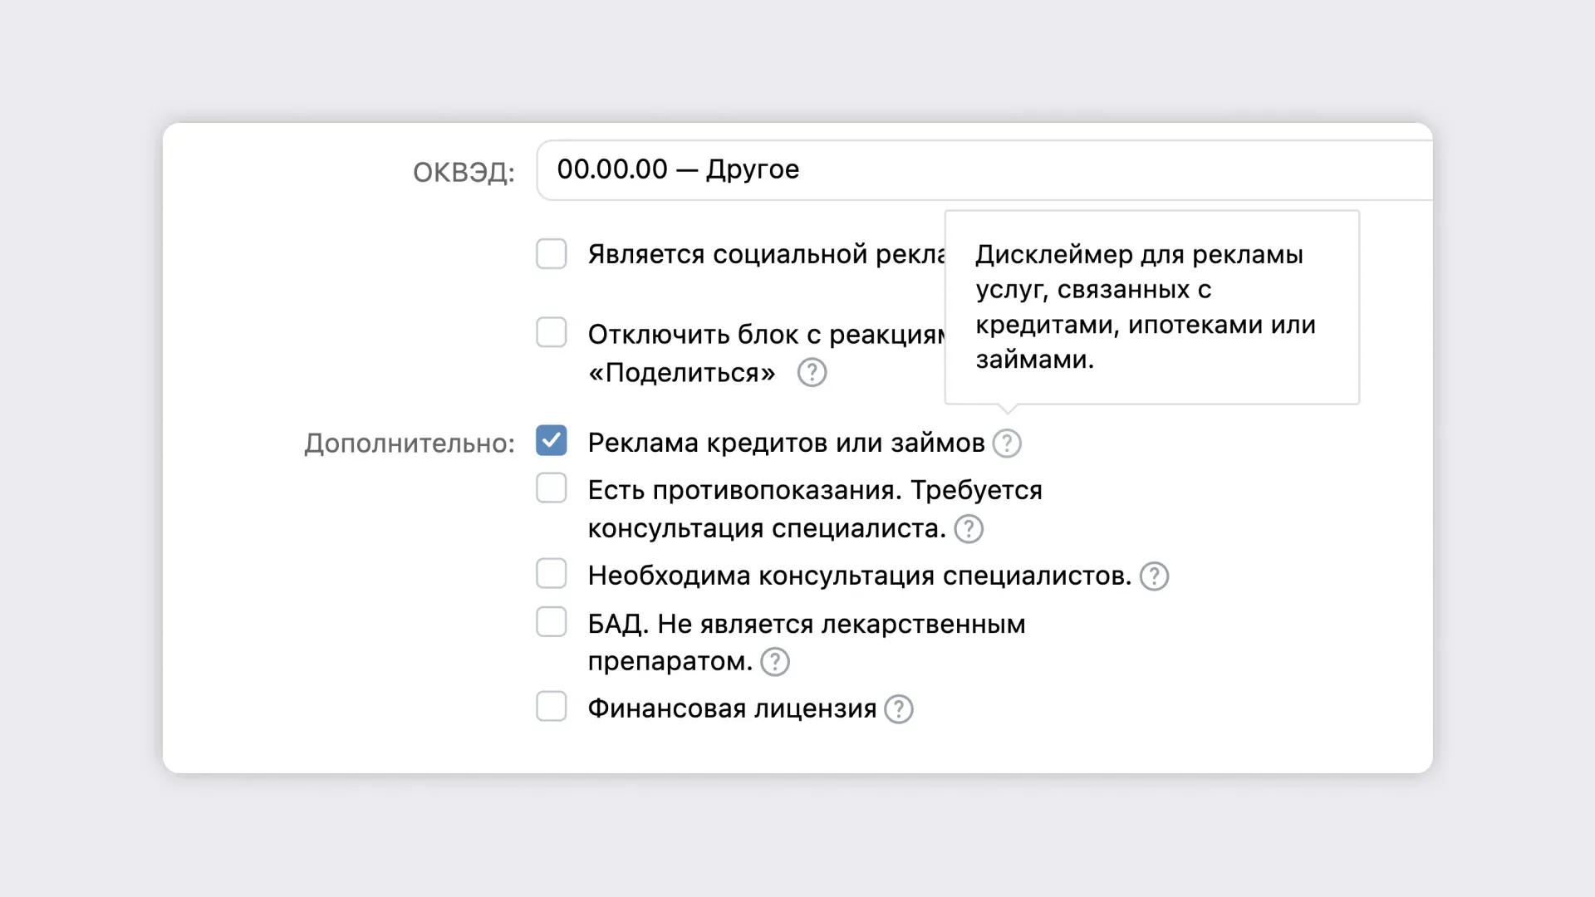1595x897 pixels.
Task: Click the tooltip about кредитами, ипотеками
Action: click(1151, 307)
